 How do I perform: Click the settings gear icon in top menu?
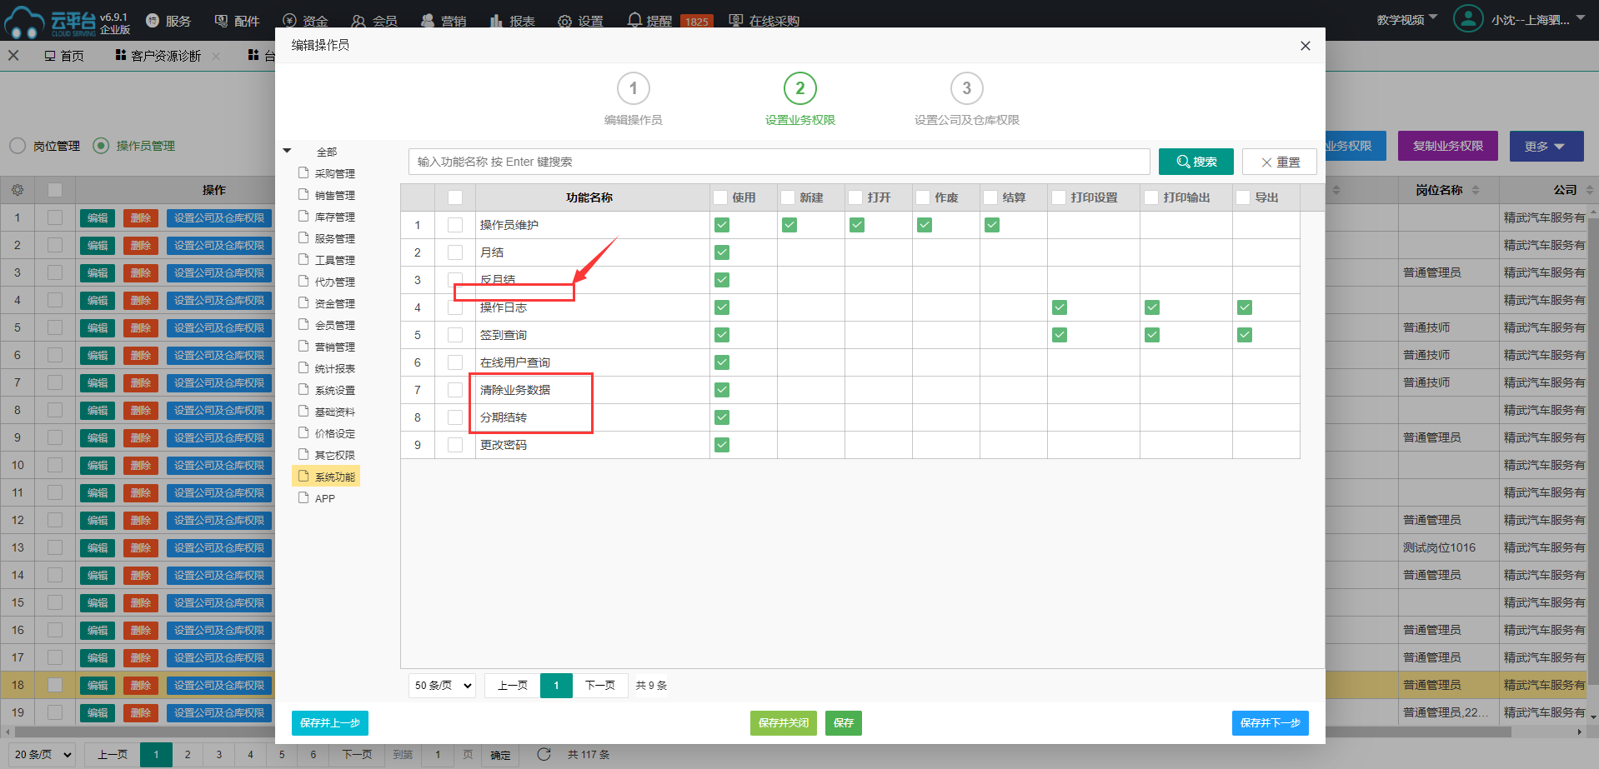click(x=564, y=21)
